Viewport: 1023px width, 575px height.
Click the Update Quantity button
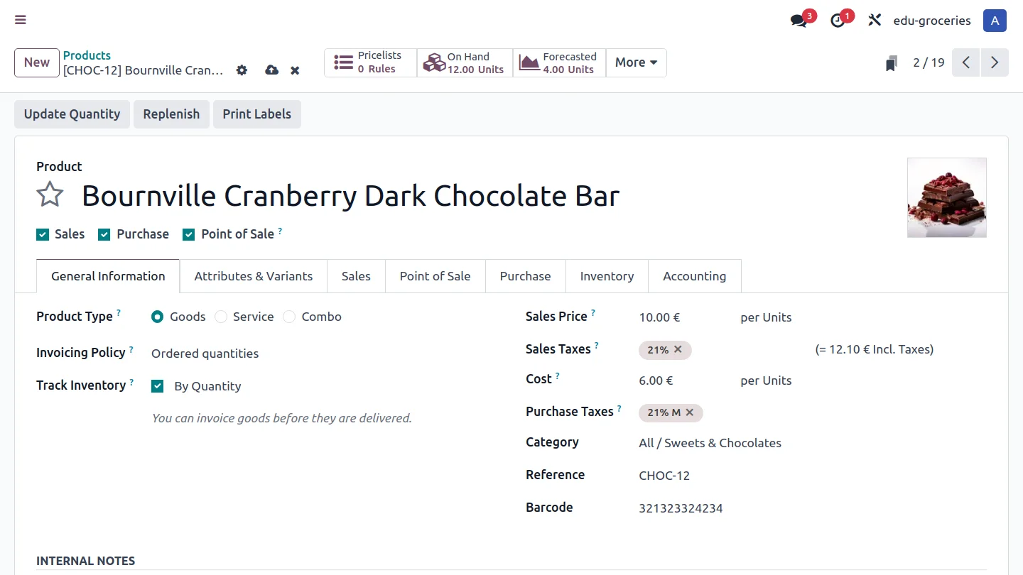72,114
